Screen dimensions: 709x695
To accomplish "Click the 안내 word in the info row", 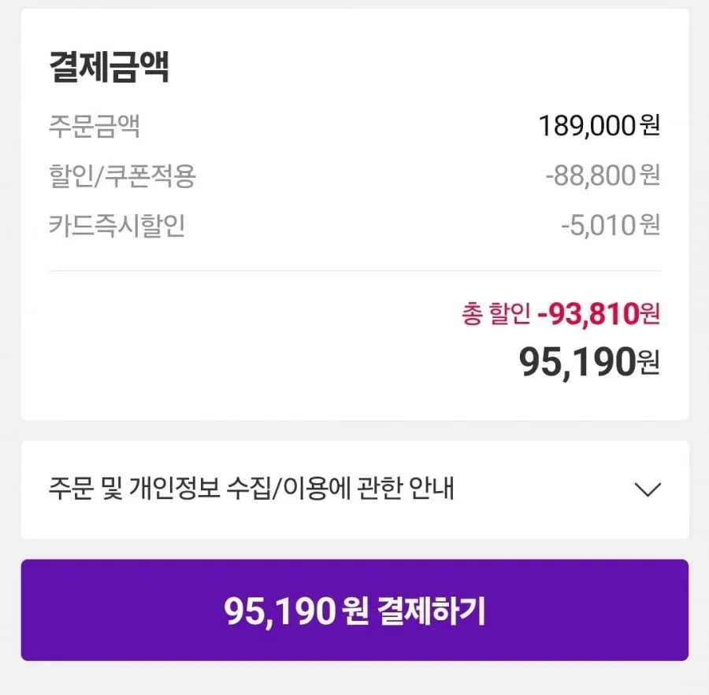I will (432, 489).
